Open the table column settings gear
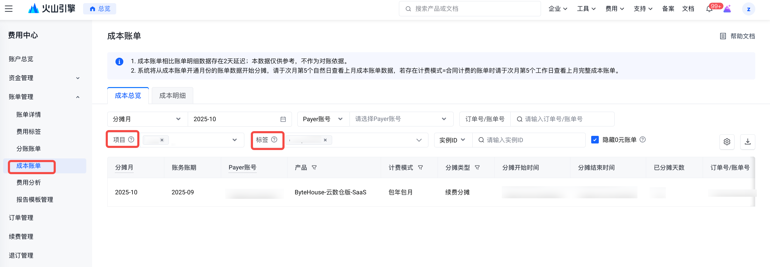Viewport: 770px width, 267px height. (727, 142)
